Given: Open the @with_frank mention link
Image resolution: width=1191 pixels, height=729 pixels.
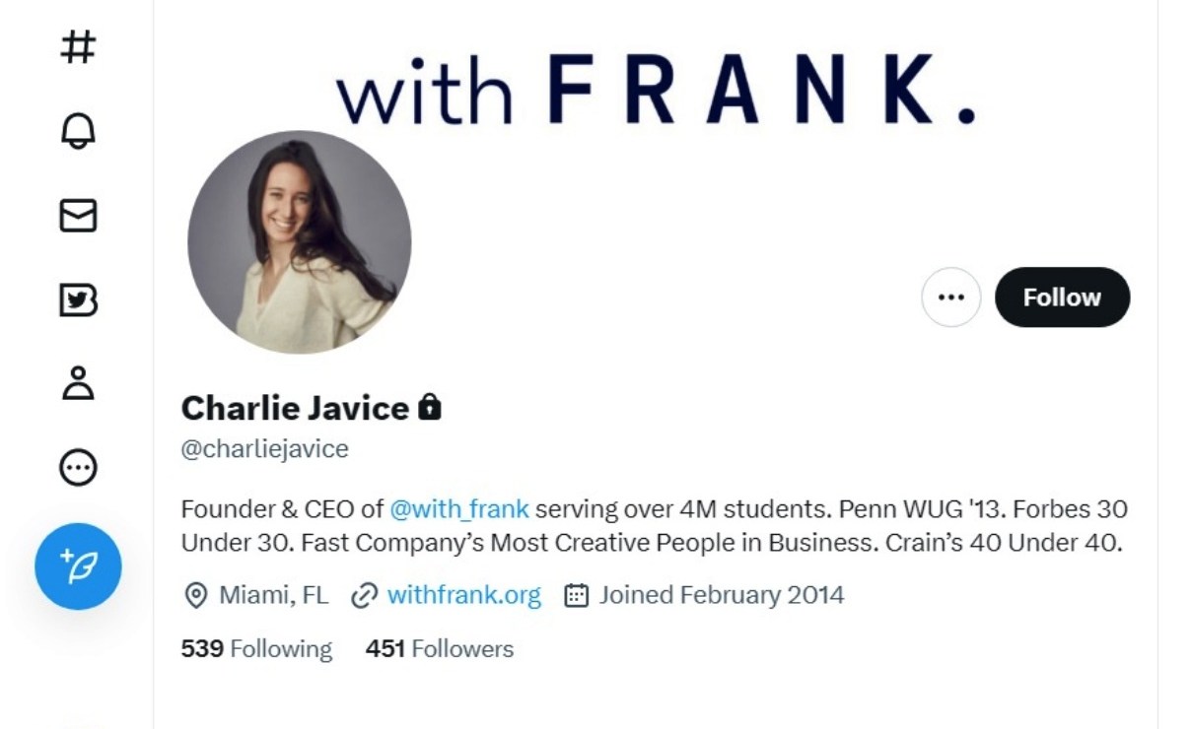Looking at the screenshot, I should (x=459, y=509).
